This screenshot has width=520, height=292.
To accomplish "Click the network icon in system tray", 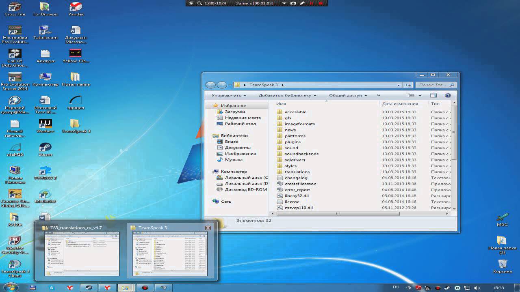I will [x=467, y=288].
